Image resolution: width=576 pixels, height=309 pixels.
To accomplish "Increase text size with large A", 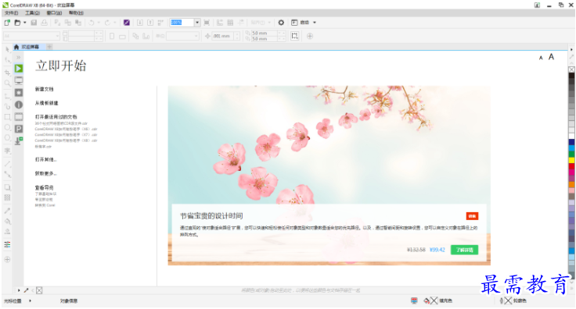I will click(551, 57).
